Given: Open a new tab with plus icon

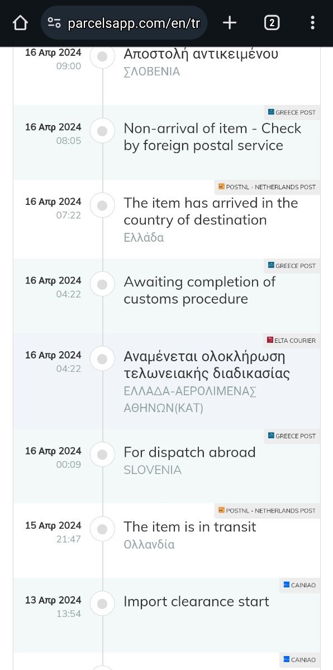Looking at the screenshot, I should coord(230,23).
